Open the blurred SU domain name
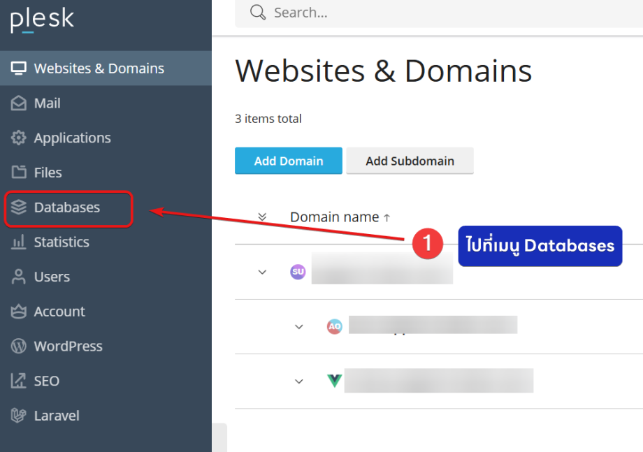 click(382, 268)
